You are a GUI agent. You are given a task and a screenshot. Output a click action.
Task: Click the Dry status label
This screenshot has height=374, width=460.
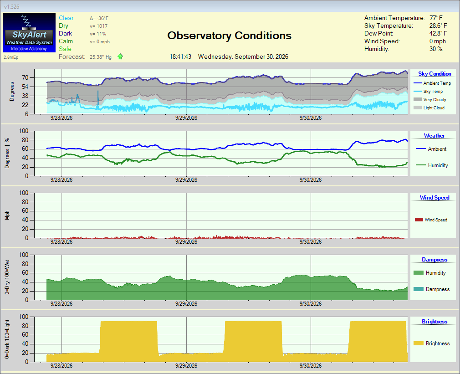63,26
